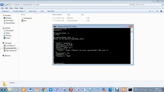Click the Change your view icon

click(150, 11)
